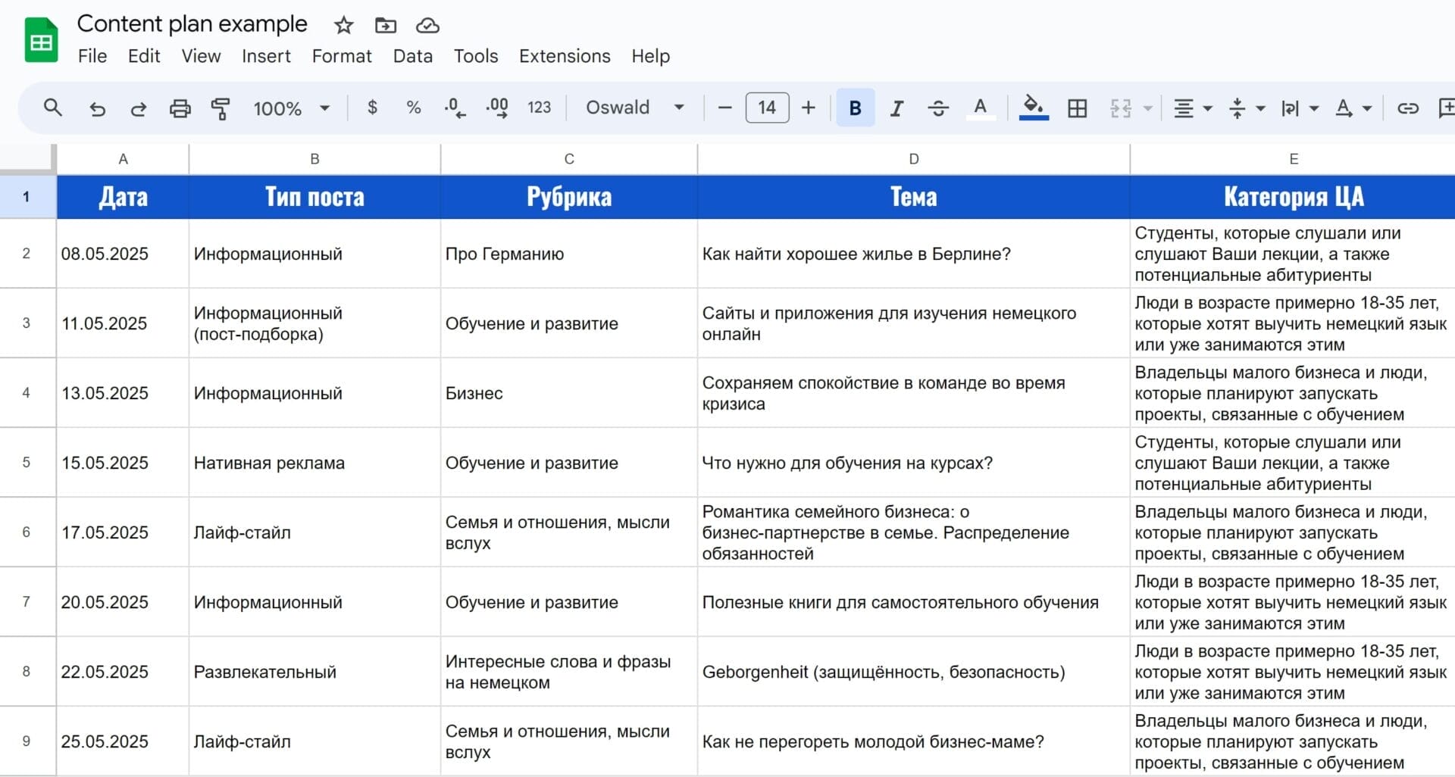Open the font dropdown showing Oswald
Screen dimensions: 1455x777
635,108
